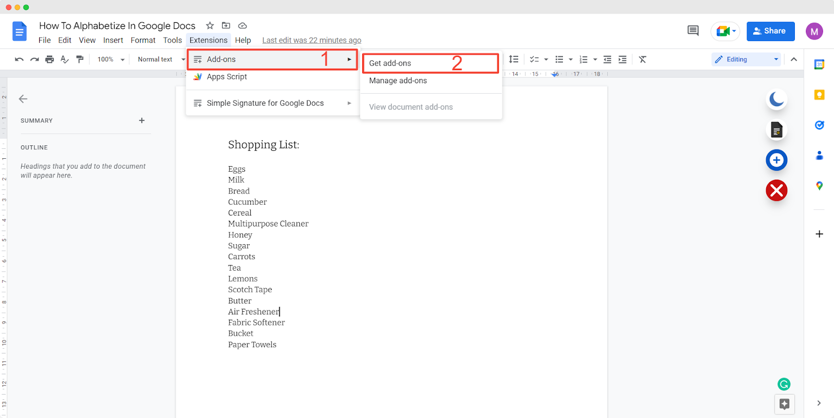834x418 pixels.
Task: Open the View menu
Action: click(87, 40)
